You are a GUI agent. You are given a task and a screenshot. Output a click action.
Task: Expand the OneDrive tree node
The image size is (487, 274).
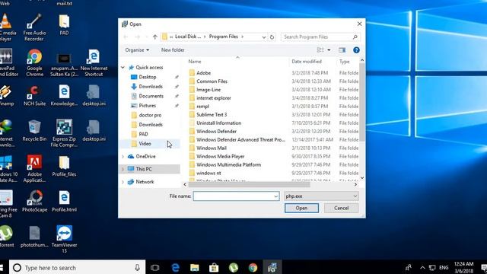[123, 157]
